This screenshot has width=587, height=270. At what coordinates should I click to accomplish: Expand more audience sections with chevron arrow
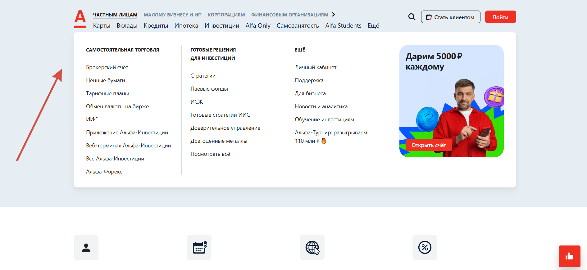pyautogui.click(x=333, y=14)
